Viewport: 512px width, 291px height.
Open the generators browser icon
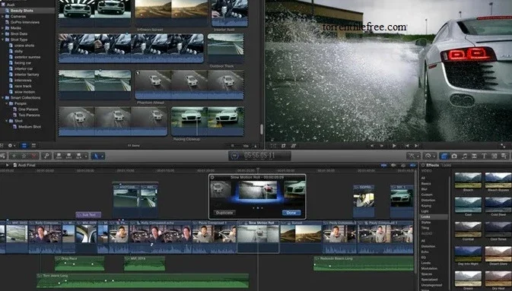[494, 156]
